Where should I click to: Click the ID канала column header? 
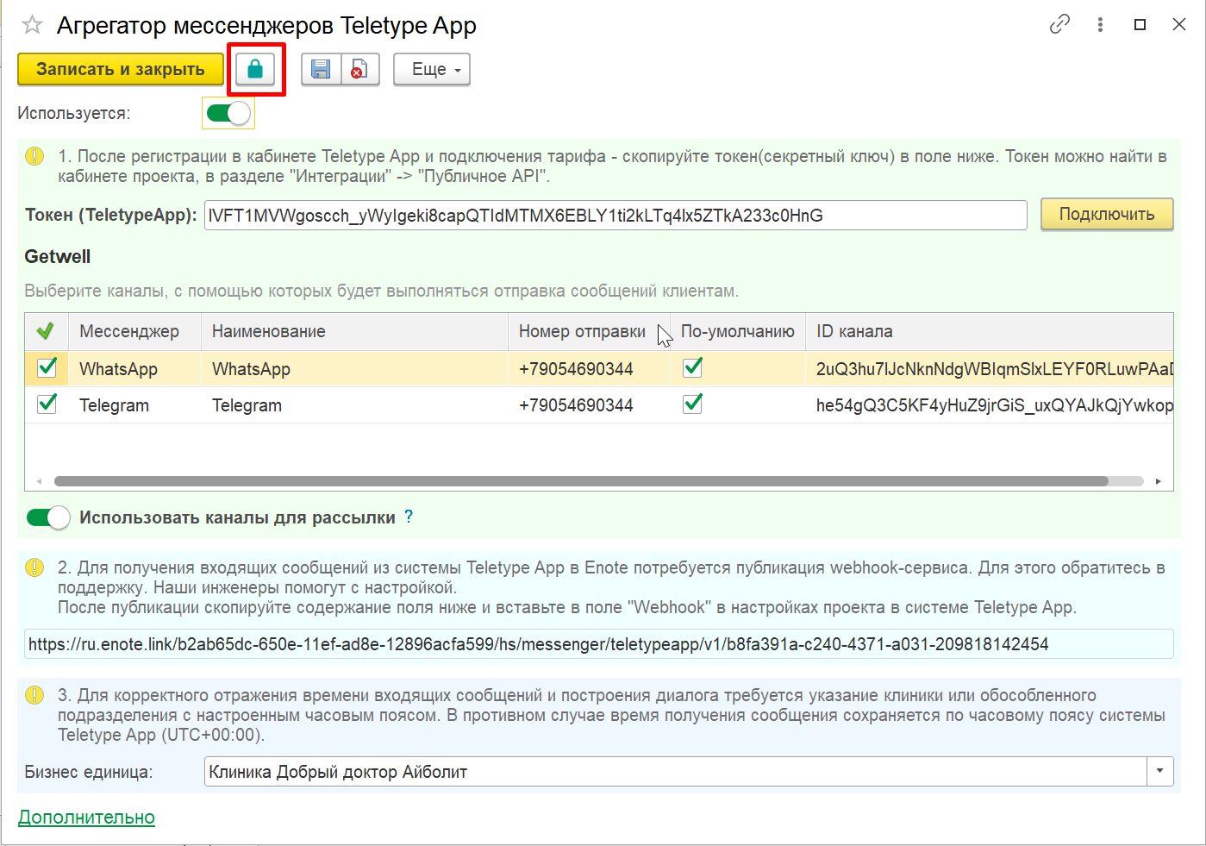click(990, 331)
